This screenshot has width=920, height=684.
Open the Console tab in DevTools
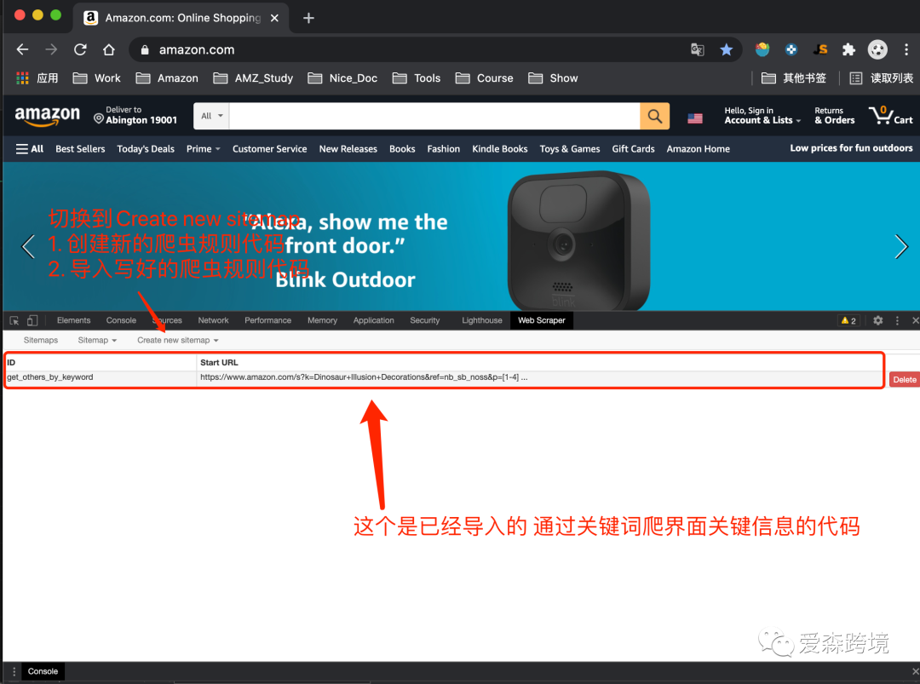121,320
